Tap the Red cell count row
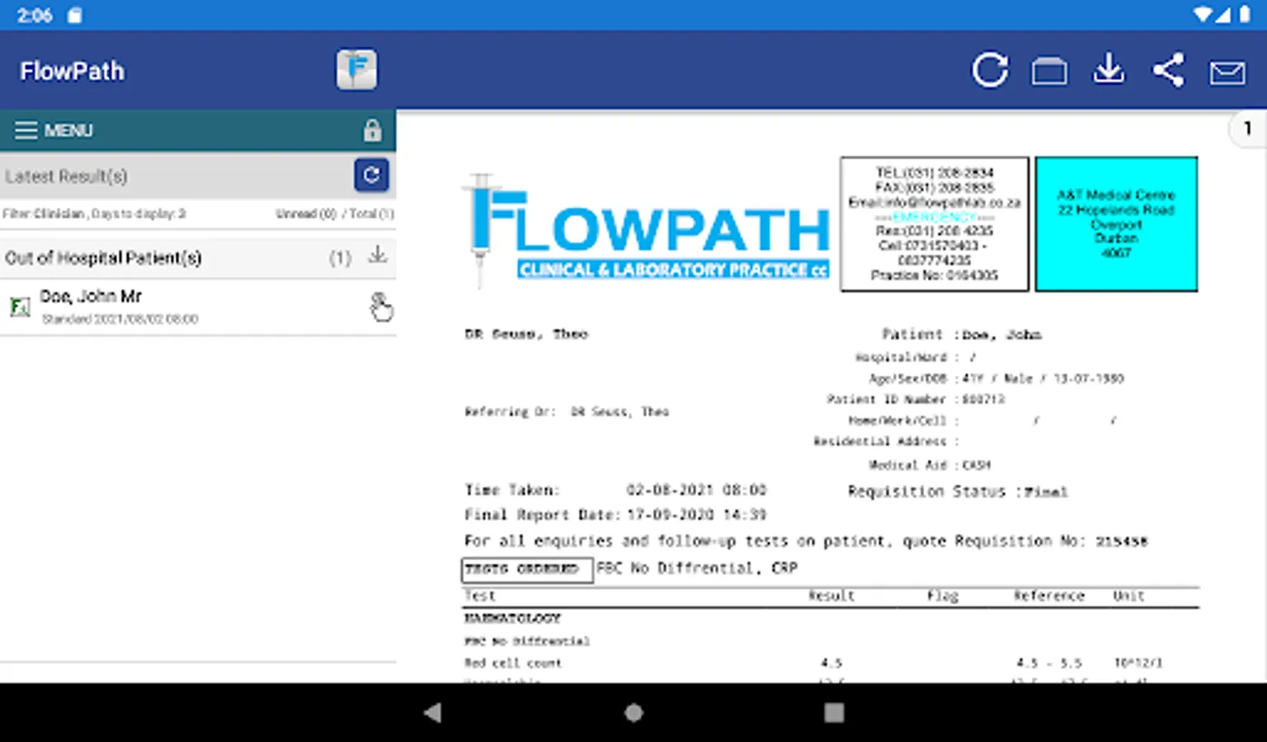The height and width of the screenshot is (742, 1267). click(x=831, y=663)
